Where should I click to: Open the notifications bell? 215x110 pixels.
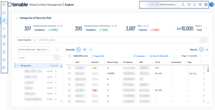(195, 5)
